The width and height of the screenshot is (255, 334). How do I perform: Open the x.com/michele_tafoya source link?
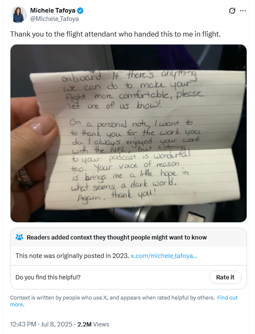[x=164, y=255]
